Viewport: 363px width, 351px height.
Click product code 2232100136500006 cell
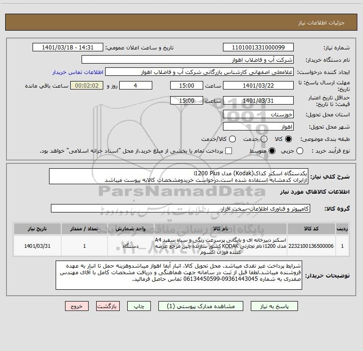tap(311, 246)
